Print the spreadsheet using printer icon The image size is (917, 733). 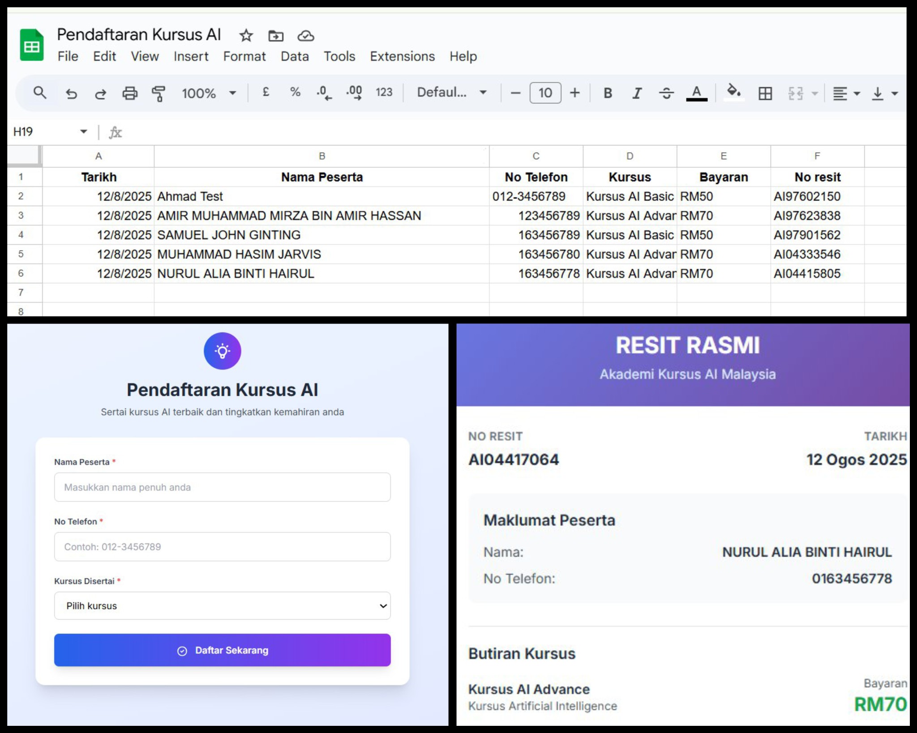point(130,93)
